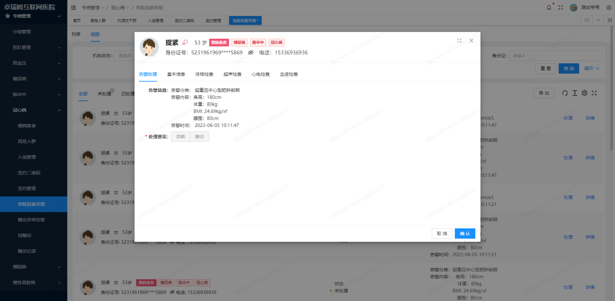The width and height of the screenshot is (615, 301).
Task: Click the fullscreen expand icon in dialog header
Action: 459,41
